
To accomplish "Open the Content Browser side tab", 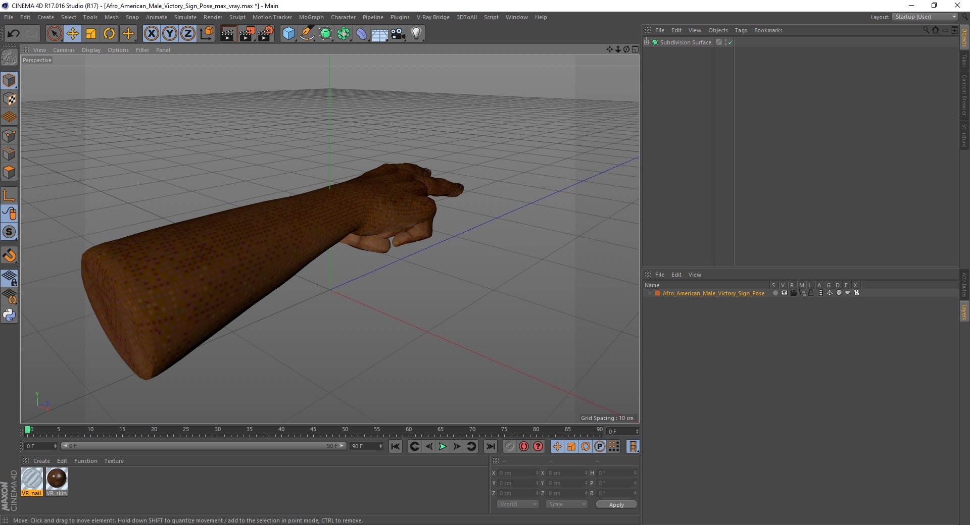I will (964, 95).
